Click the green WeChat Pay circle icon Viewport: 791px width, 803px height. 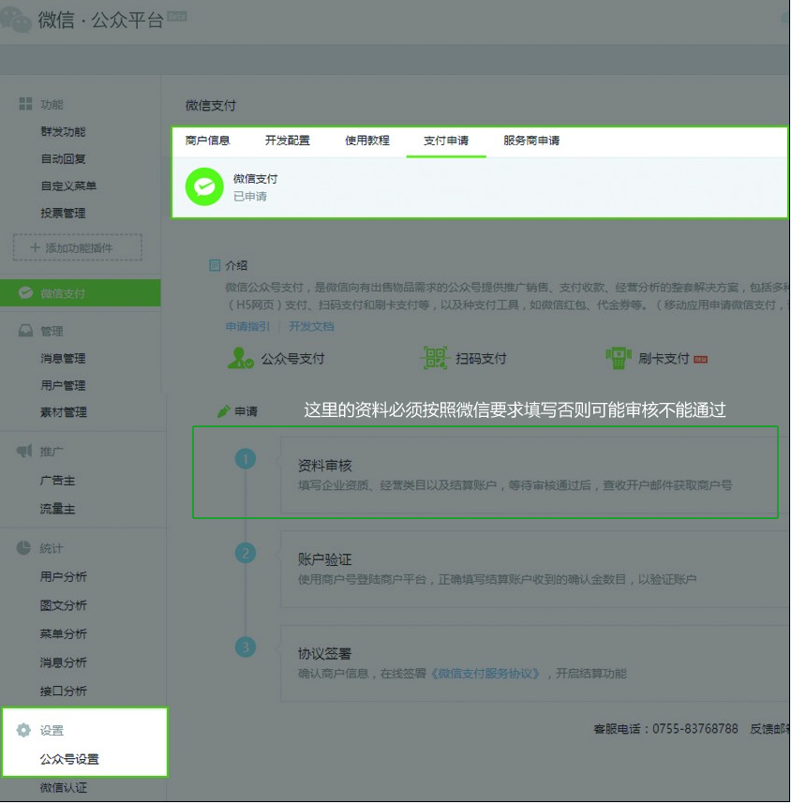coord(204,187)
